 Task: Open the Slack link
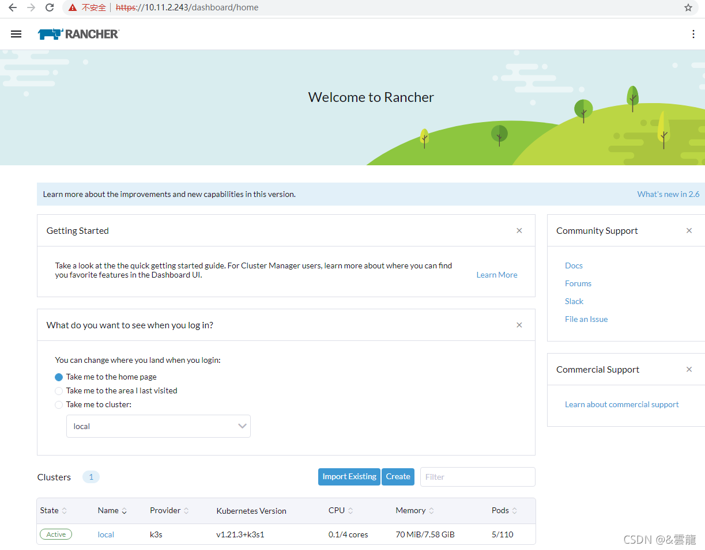click(574, 301)
